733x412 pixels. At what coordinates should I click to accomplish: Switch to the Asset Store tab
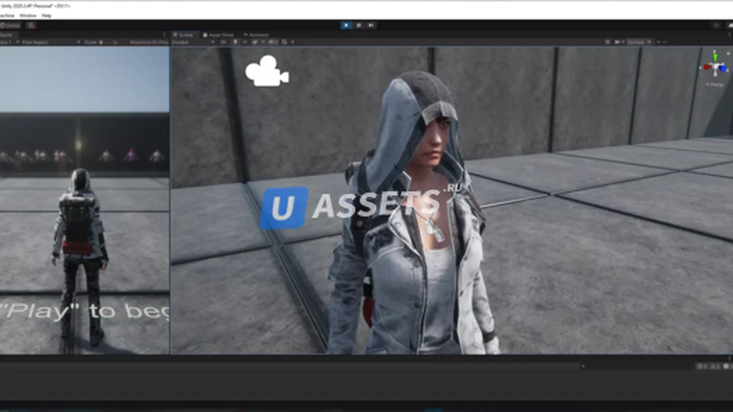click(218, 35)
